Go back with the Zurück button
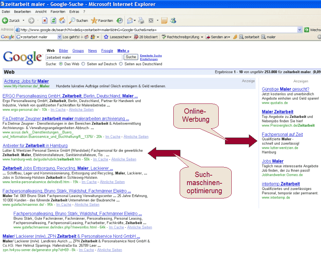This screenshot has height=253, width=321. [11, 20]
